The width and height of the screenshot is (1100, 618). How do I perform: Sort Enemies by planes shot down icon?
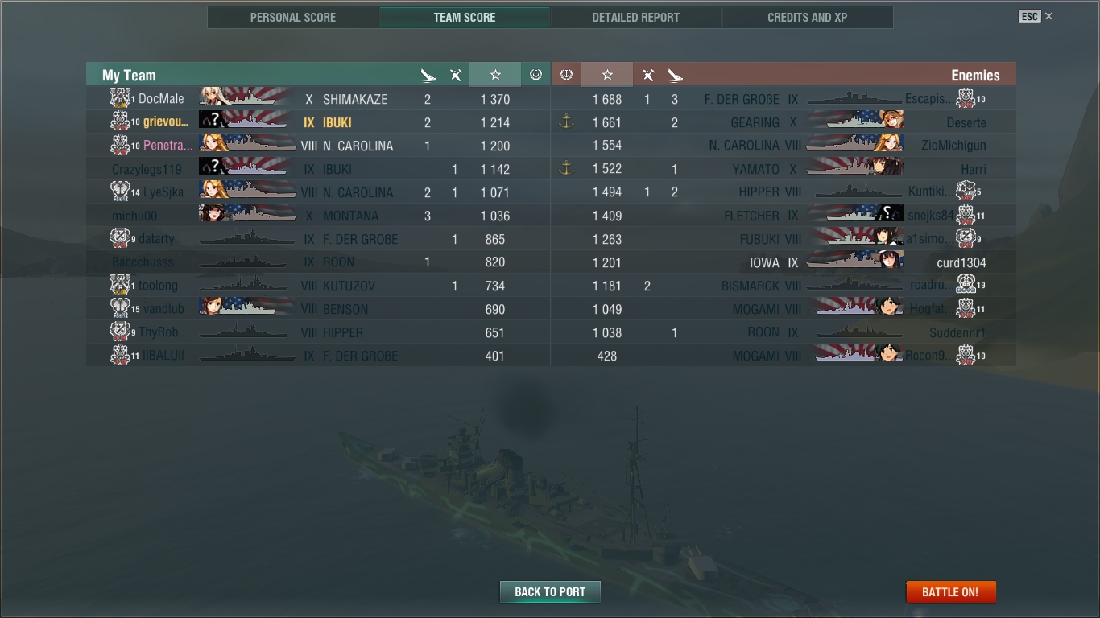(647, 75)
